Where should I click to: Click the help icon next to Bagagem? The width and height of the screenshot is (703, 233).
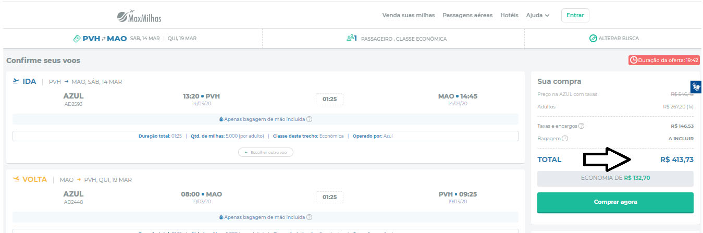pos(565,139)
